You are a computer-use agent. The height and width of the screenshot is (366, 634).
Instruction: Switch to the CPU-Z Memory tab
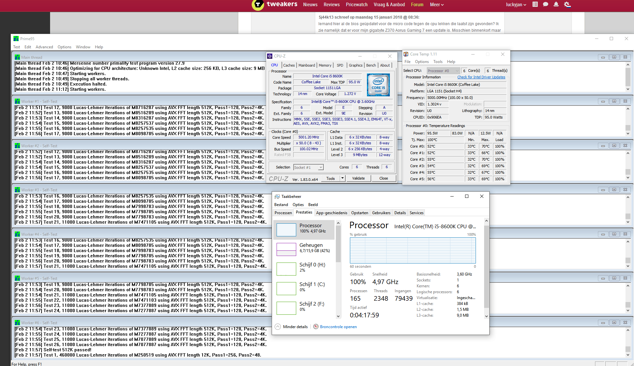pos(325,65)
